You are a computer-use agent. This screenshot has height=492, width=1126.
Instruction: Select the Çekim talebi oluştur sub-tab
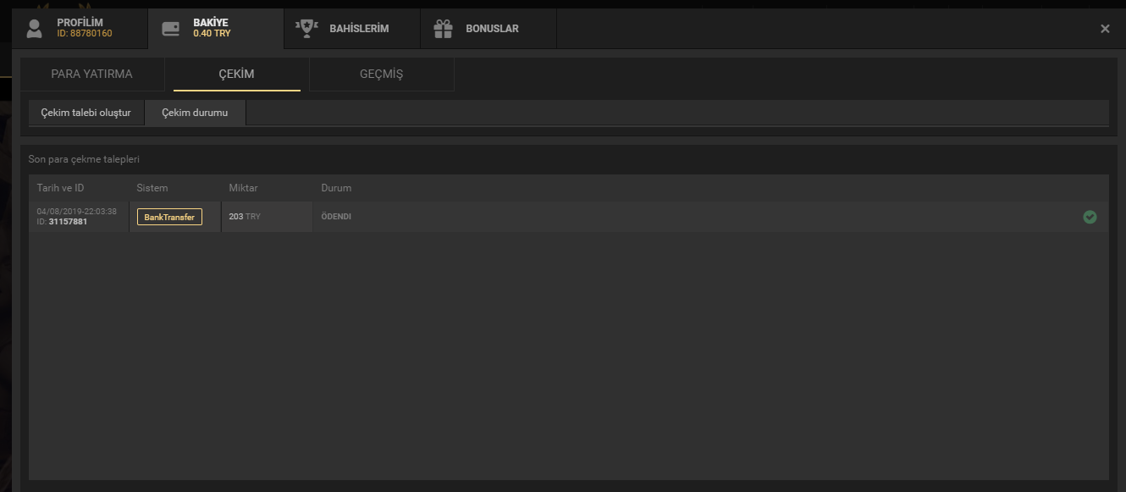tap(86, 113)
